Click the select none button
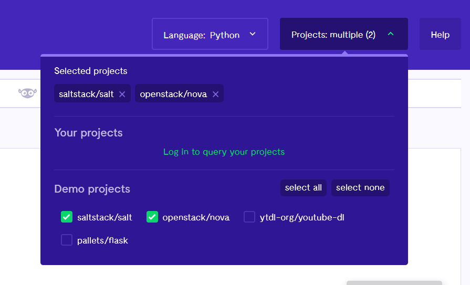Viewport: 470px width, 285px height. [360, 188]
